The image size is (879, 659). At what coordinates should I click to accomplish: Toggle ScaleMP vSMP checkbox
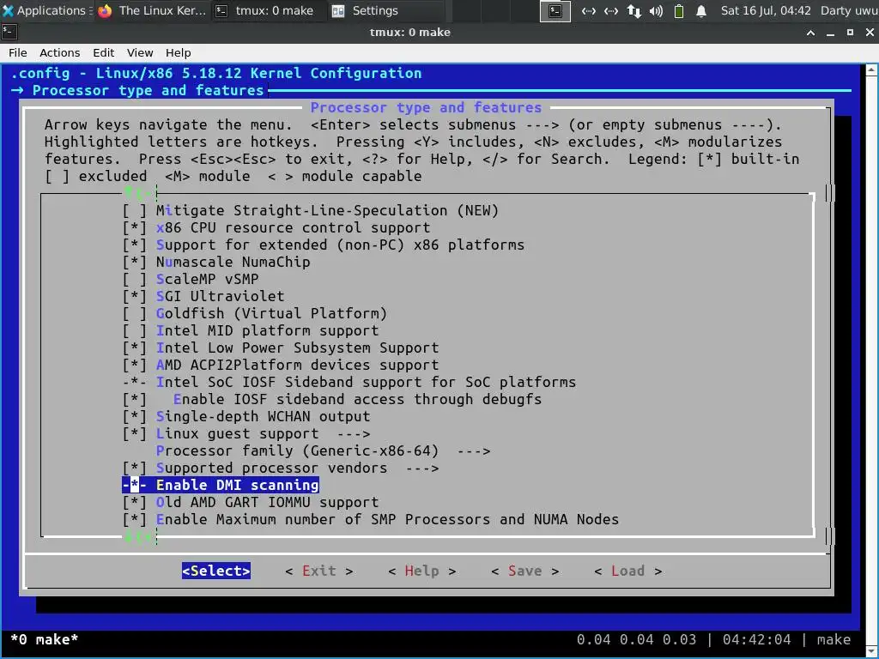134,279
